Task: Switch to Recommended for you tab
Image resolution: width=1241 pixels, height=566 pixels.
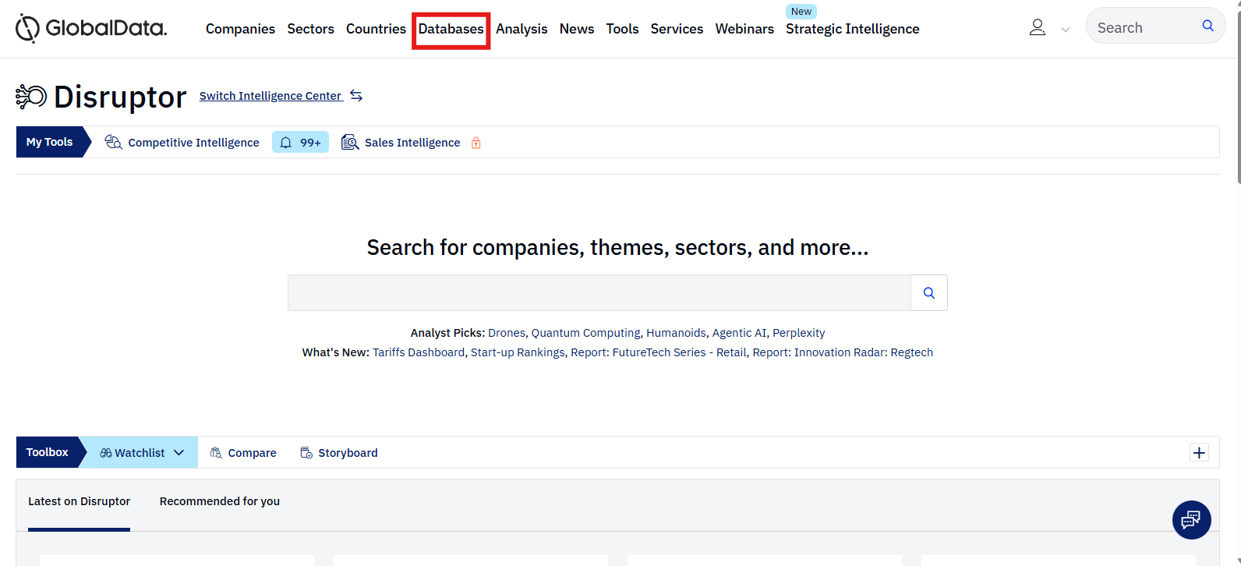Action: (x=219, y=501)
